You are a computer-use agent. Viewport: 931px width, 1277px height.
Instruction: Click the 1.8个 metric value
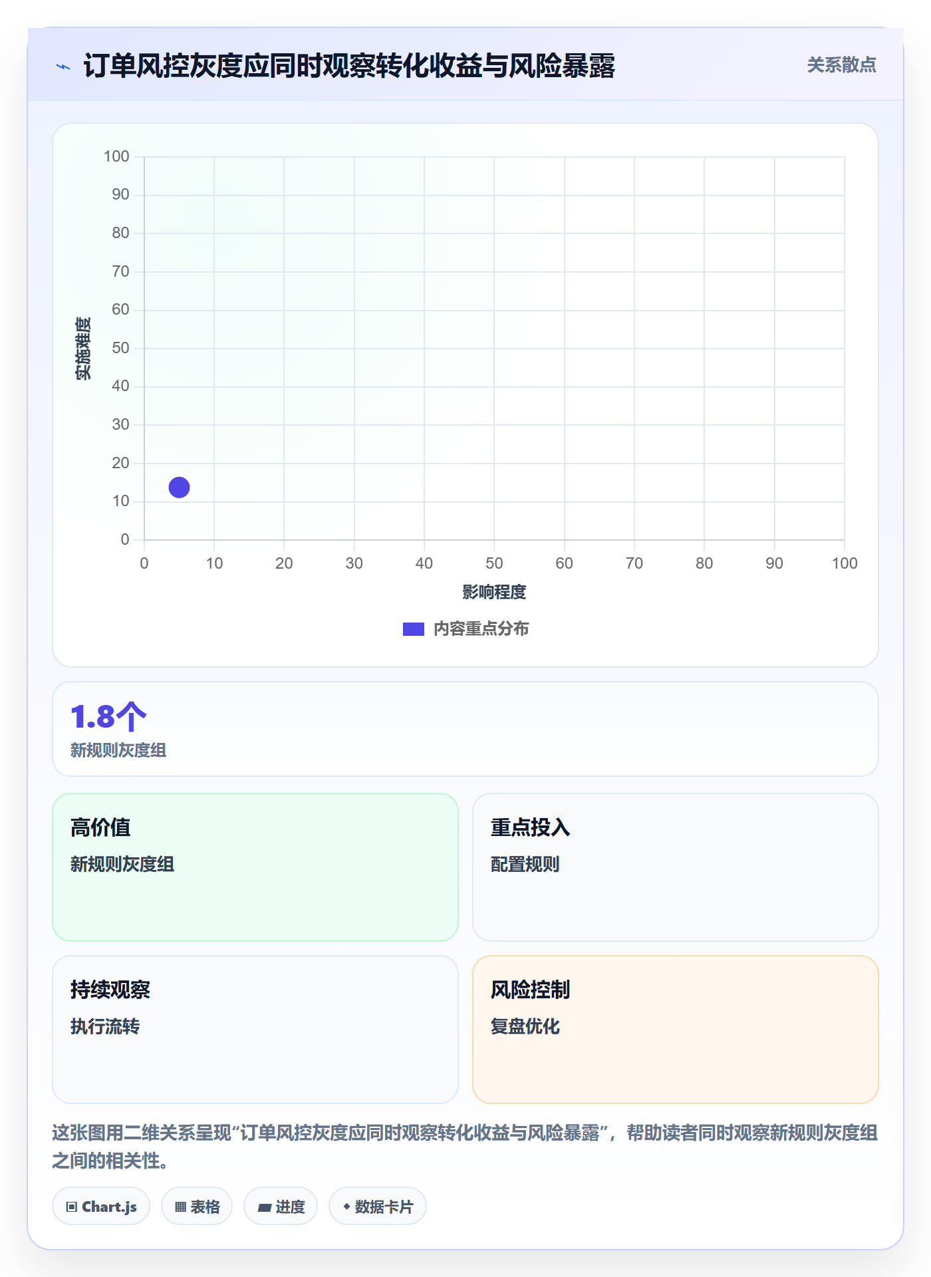pyautogui.click(x=108, y=717)
